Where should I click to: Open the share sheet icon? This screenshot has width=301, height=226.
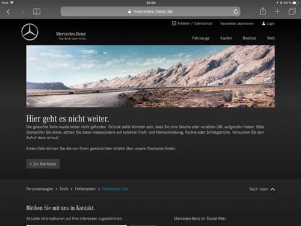263,11
